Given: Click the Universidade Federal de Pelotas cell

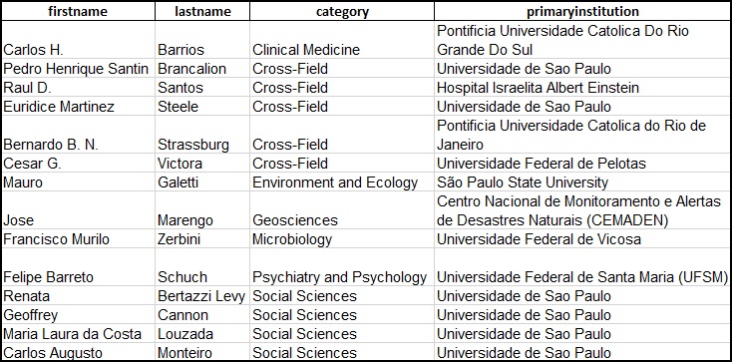Looking at the screenshot, I should [582, 164].
